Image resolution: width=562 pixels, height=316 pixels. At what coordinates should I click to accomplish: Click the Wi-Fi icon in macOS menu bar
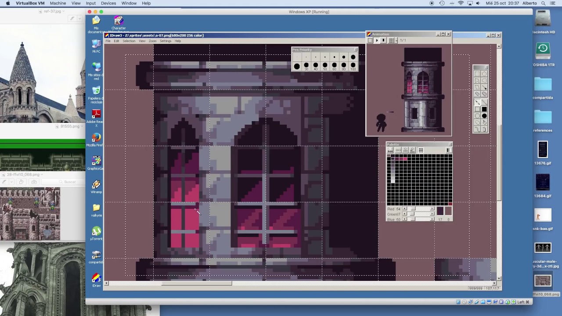pos(461,3)
